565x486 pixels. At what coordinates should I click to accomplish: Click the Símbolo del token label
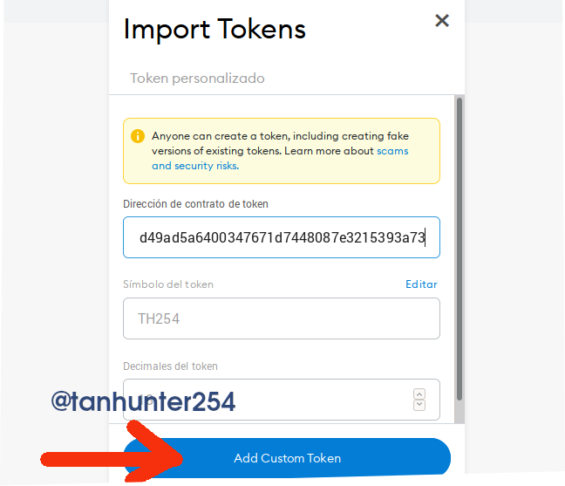tap(168, 284)
